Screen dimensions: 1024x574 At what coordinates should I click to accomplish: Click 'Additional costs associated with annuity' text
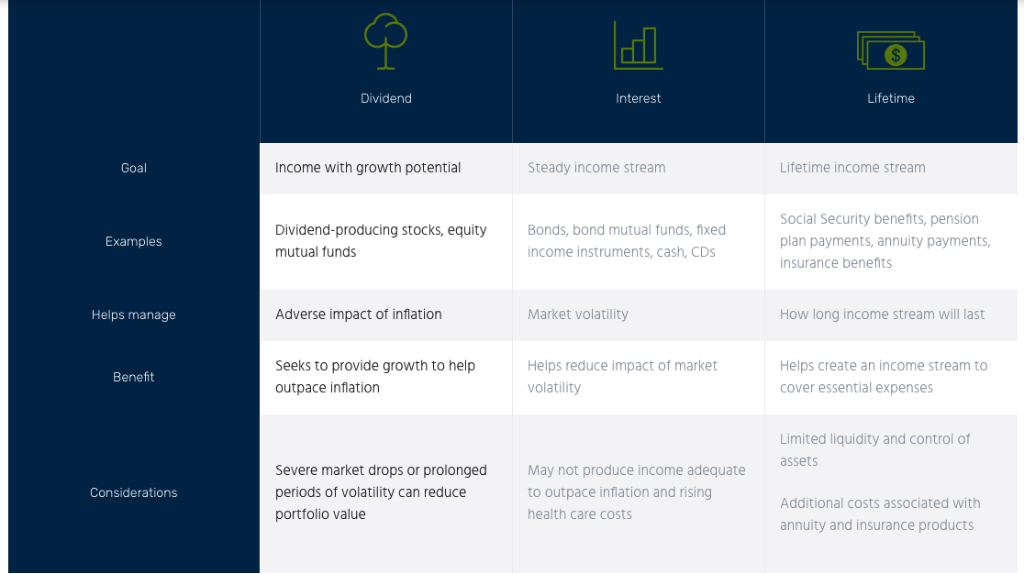(x=879, y=514)
